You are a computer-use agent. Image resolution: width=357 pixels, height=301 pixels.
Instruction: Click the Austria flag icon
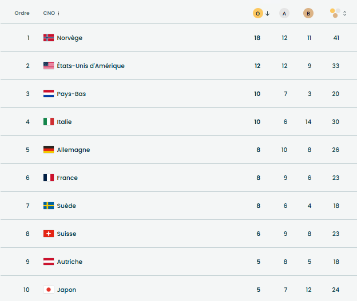(49, 262)
